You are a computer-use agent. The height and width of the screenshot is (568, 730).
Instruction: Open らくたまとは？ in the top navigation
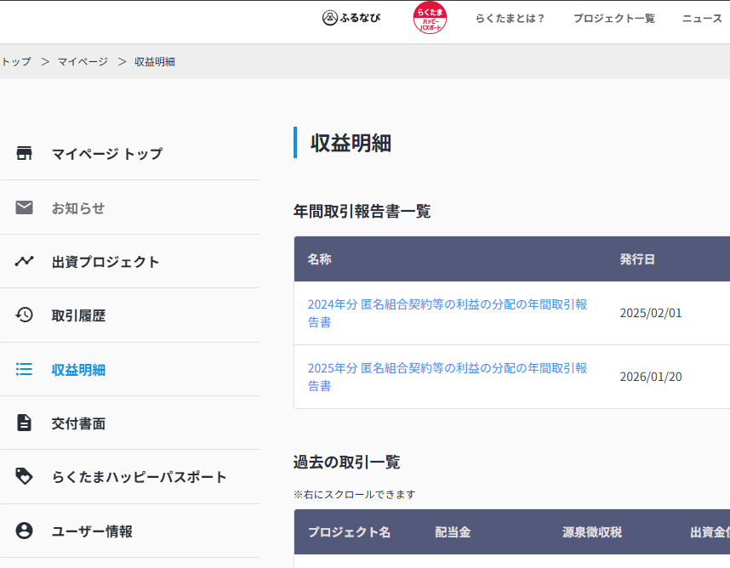(510, 19)
